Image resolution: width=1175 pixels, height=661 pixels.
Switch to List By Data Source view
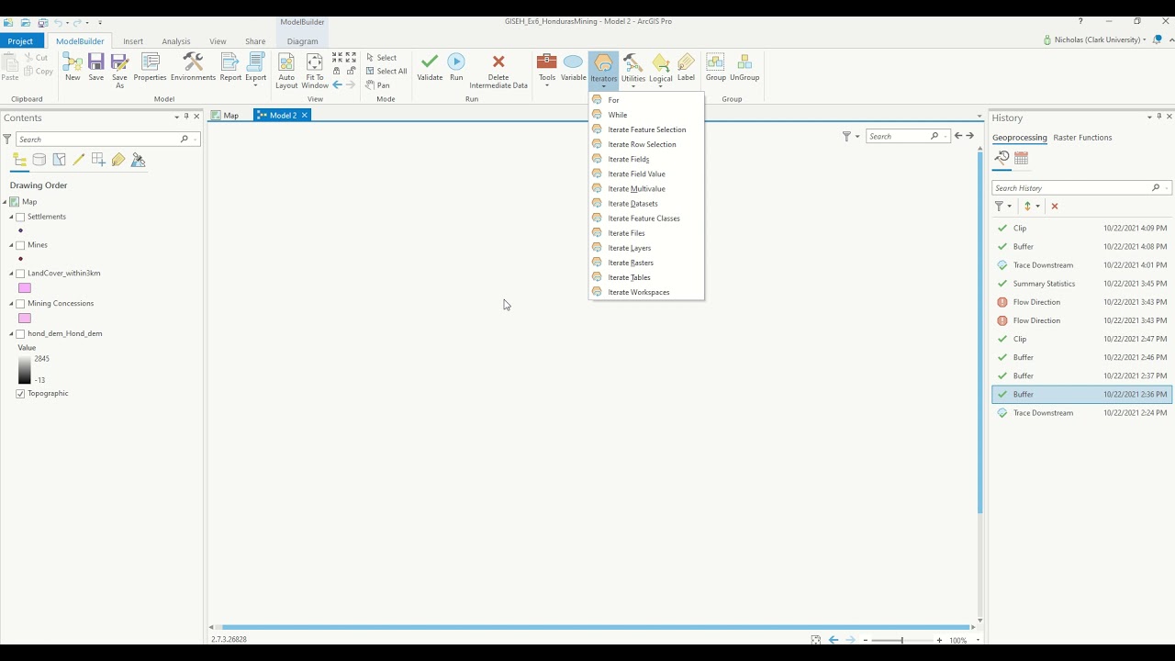coord(39,160)
